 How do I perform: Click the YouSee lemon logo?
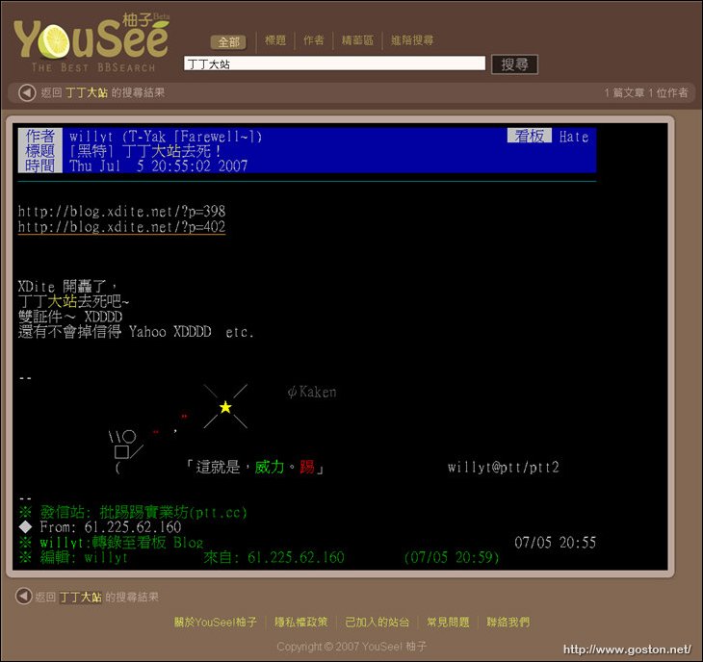click(x=91, y=41)
